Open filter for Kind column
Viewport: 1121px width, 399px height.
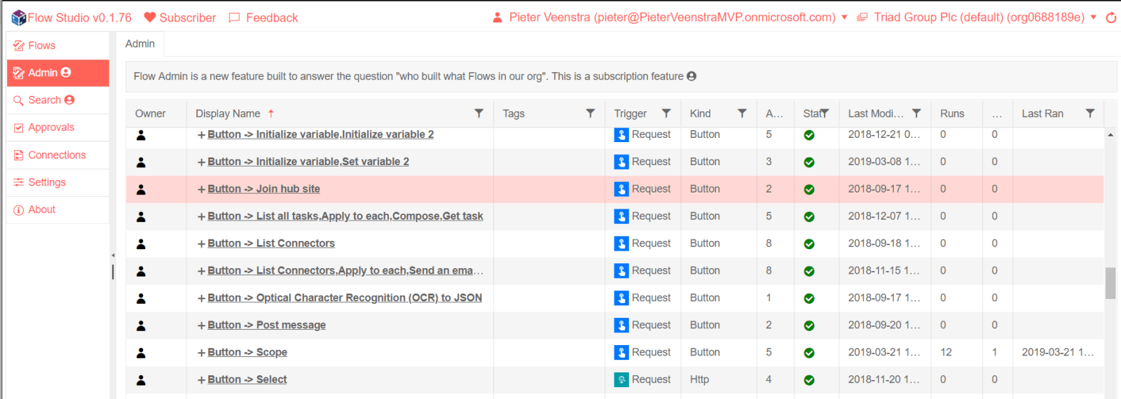point(742,113)
